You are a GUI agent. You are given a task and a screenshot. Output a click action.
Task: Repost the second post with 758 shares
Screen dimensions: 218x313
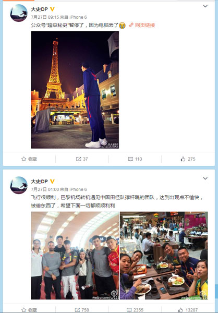coord(82,310)
